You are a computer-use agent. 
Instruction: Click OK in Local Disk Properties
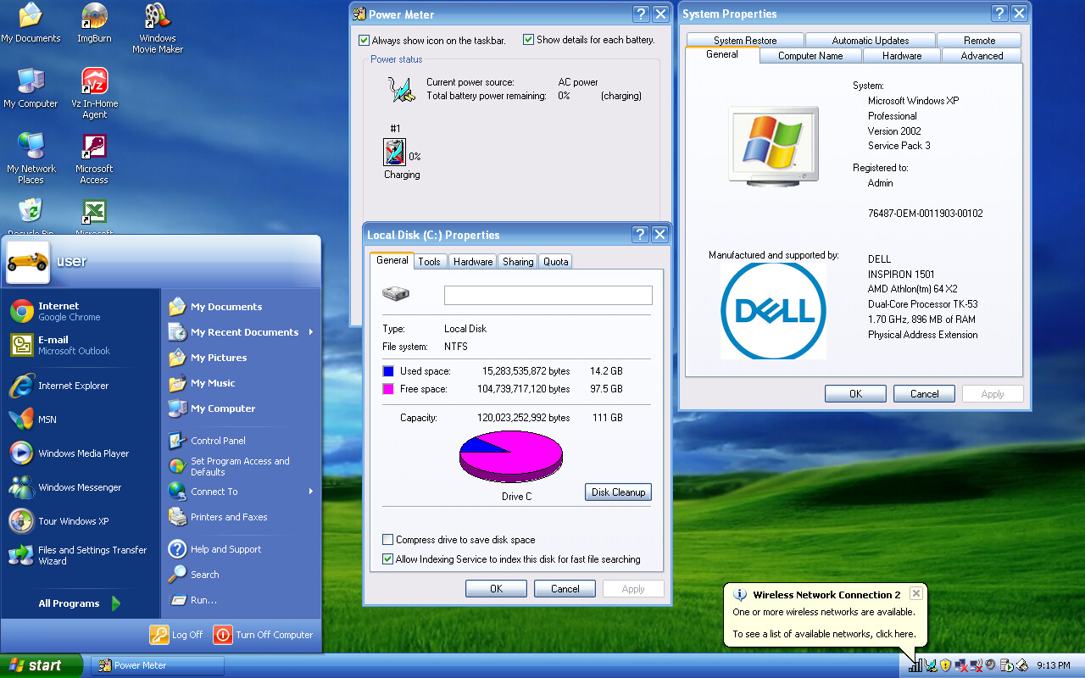pyautogui.click(x=496, y=589)
